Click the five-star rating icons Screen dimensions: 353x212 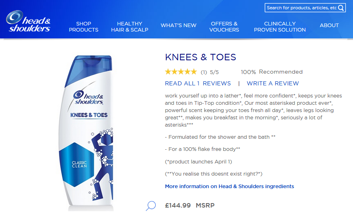click(x=181, y=72)
